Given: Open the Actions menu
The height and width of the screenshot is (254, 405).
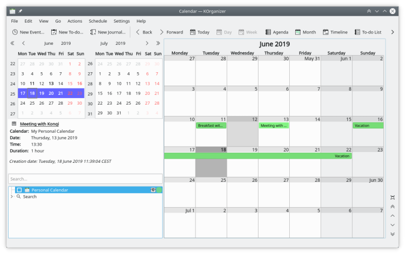Looking at the screenshot, I should click(75, 21).
